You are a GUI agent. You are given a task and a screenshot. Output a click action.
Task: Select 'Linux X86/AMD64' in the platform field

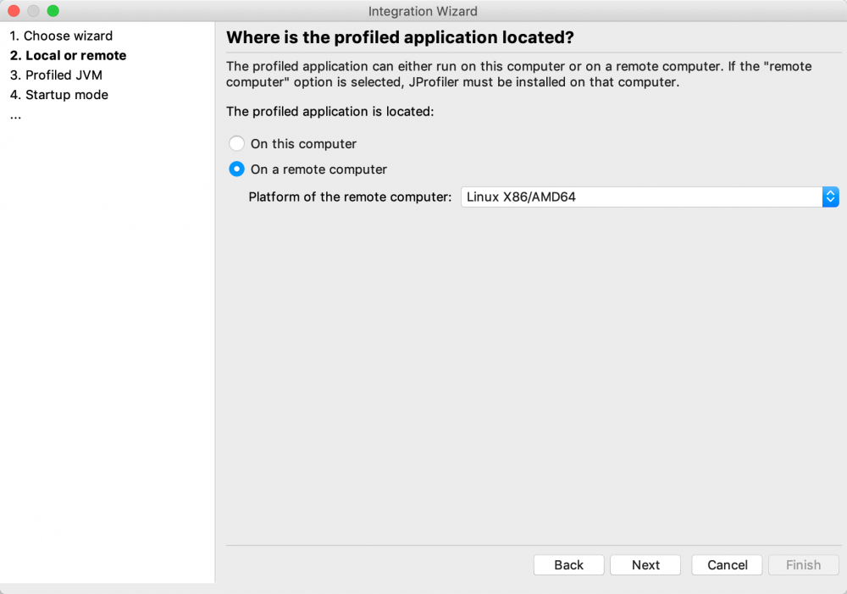pos(593,197)
